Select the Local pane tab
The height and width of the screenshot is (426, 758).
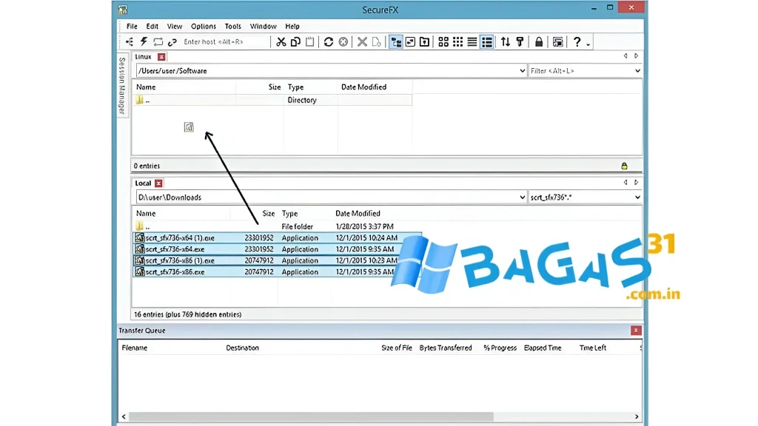[143, 183]
